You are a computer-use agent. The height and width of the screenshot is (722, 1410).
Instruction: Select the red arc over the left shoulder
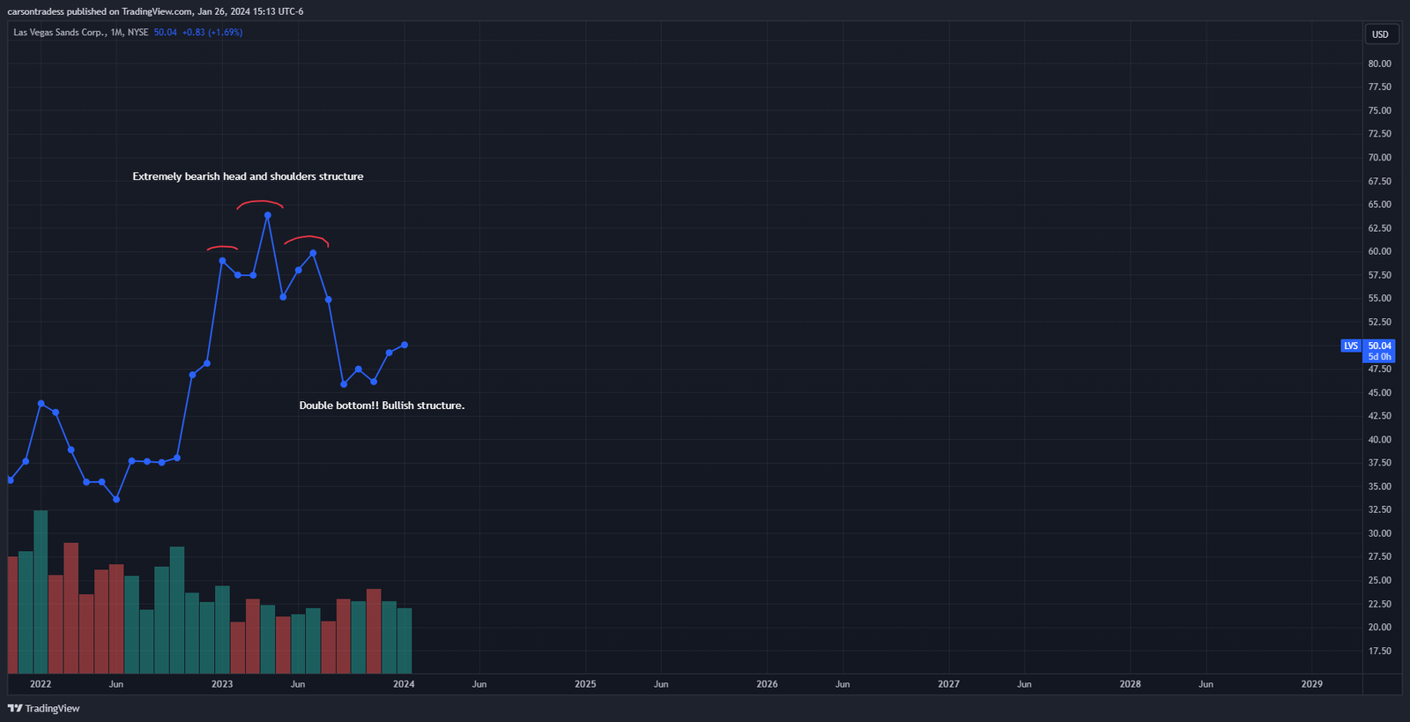tap(222, 248)
